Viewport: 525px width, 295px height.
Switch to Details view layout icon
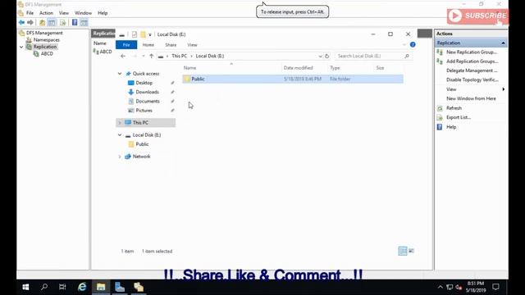(403, 251)
